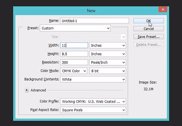Click OK to create the document
Screen dimensions: 182x126
(148, 21)
